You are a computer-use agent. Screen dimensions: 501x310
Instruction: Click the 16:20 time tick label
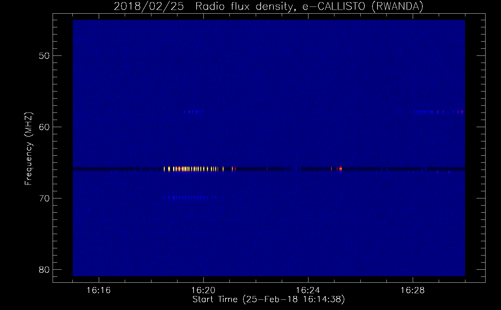coord(203,290)
